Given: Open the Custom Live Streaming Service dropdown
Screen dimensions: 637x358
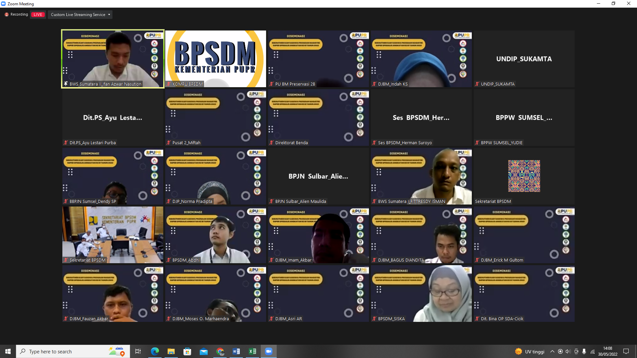Looking at the screenshot, I should pyautogui.click(x=80, y=15).
